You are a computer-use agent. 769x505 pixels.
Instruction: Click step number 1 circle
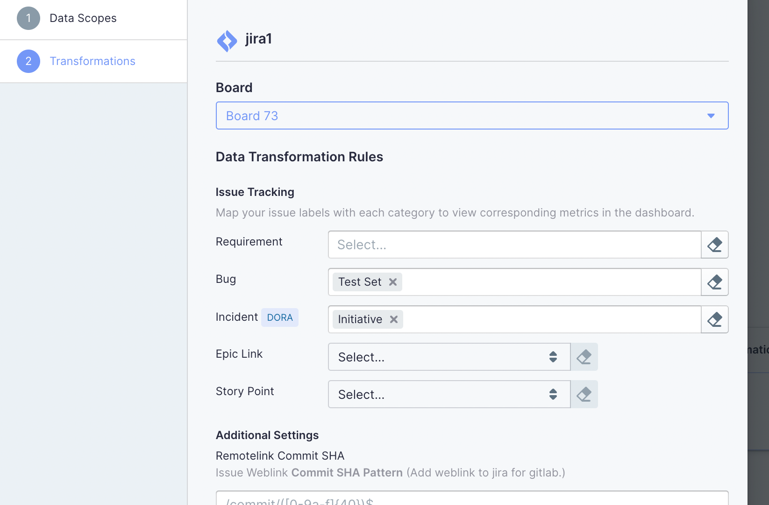click(x=28, y=18)
